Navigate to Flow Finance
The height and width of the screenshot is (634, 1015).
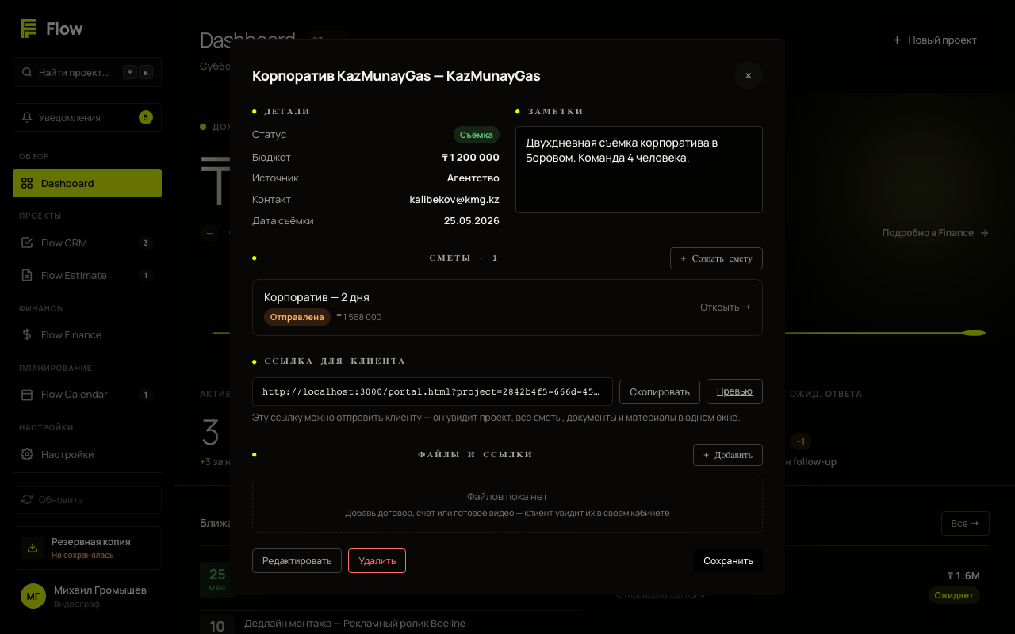coord(87,334)
